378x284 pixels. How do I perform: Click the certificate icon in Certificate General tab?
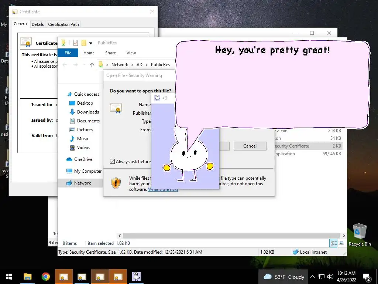coord(26,42)
